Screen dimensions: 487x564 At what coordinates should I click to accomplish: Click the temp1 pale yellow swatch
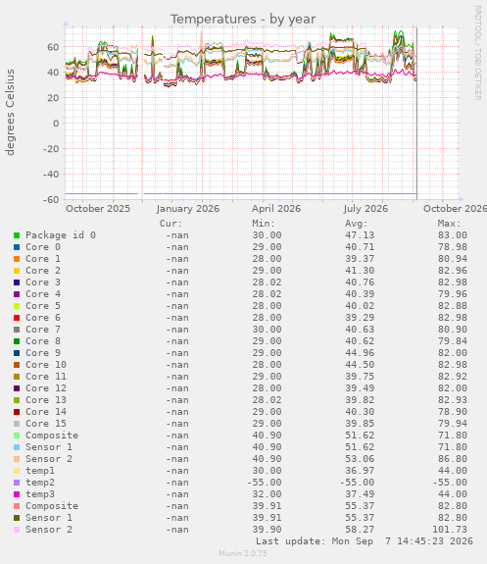(x=17, y=471)
